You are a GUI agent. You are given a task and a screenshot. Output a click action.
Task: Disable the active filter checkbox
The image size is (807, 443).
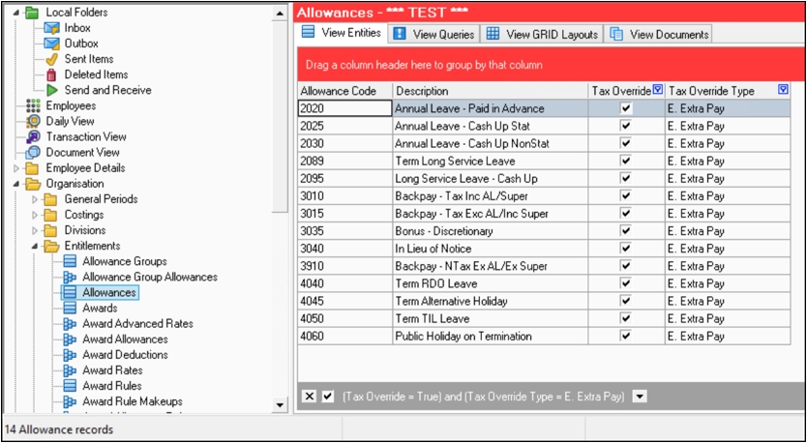pos(328,397)
